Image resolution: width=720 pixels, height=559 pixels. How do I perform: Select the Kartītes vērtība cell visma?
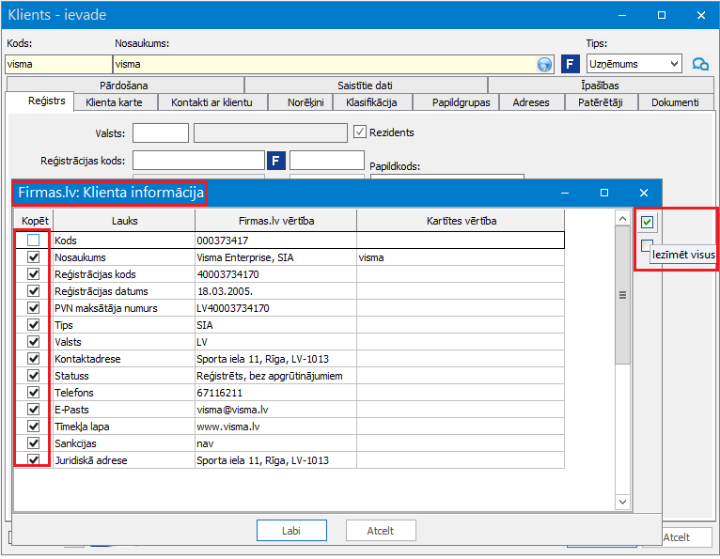pyautogui.click(x=461, y=257)
